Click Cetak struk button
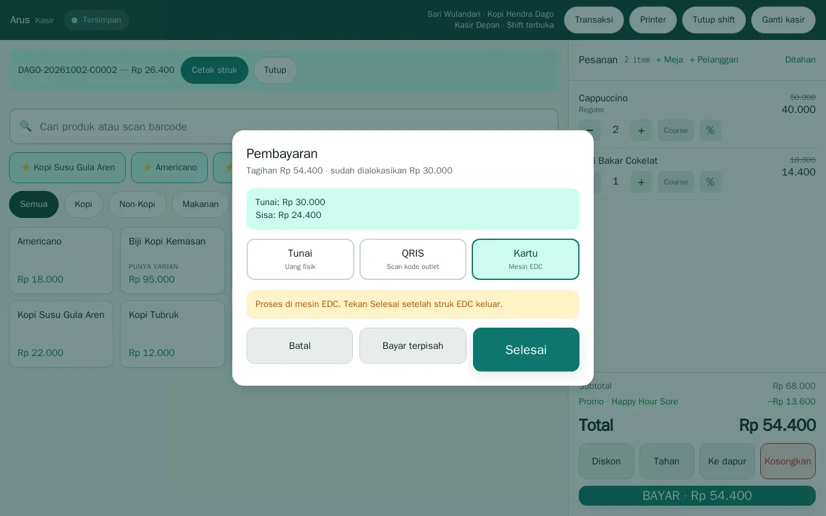Image resolution: width=826 pixels, height=516 pixels. pyautogui.click(x=214, y=70)
